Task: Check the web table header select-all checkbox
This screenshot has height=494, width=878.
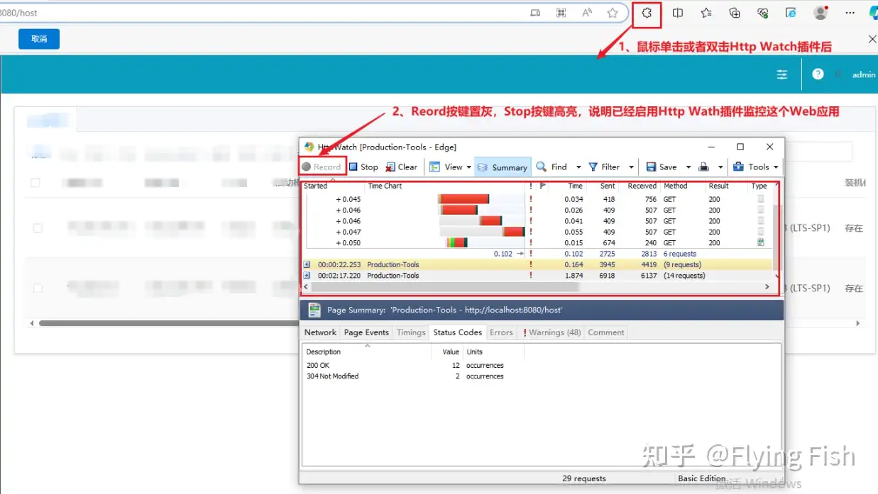Action: pos(35,183)
